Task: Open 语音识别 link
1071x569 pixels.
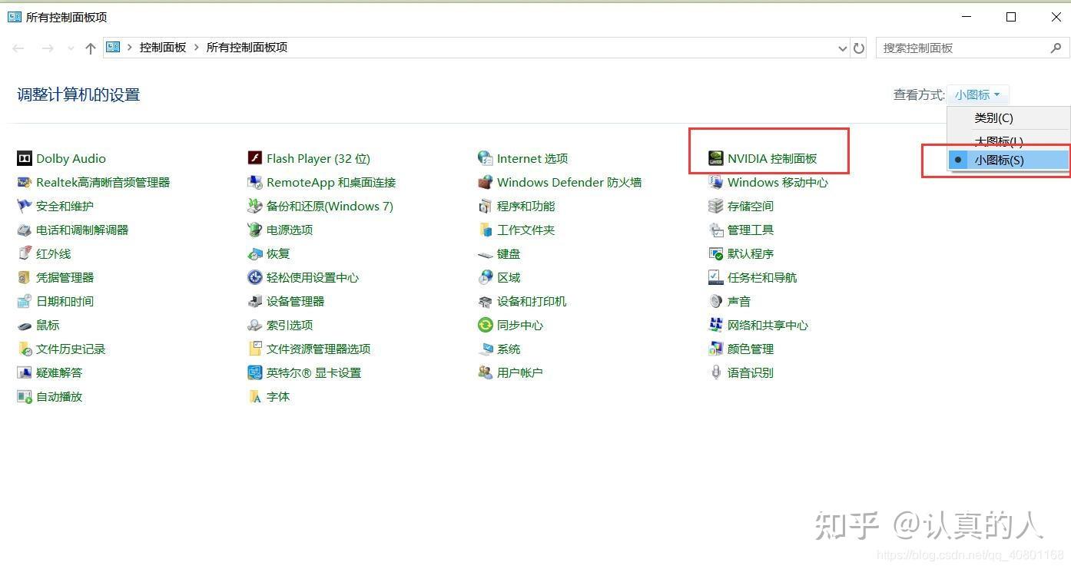Action: [x=751, y=373]
